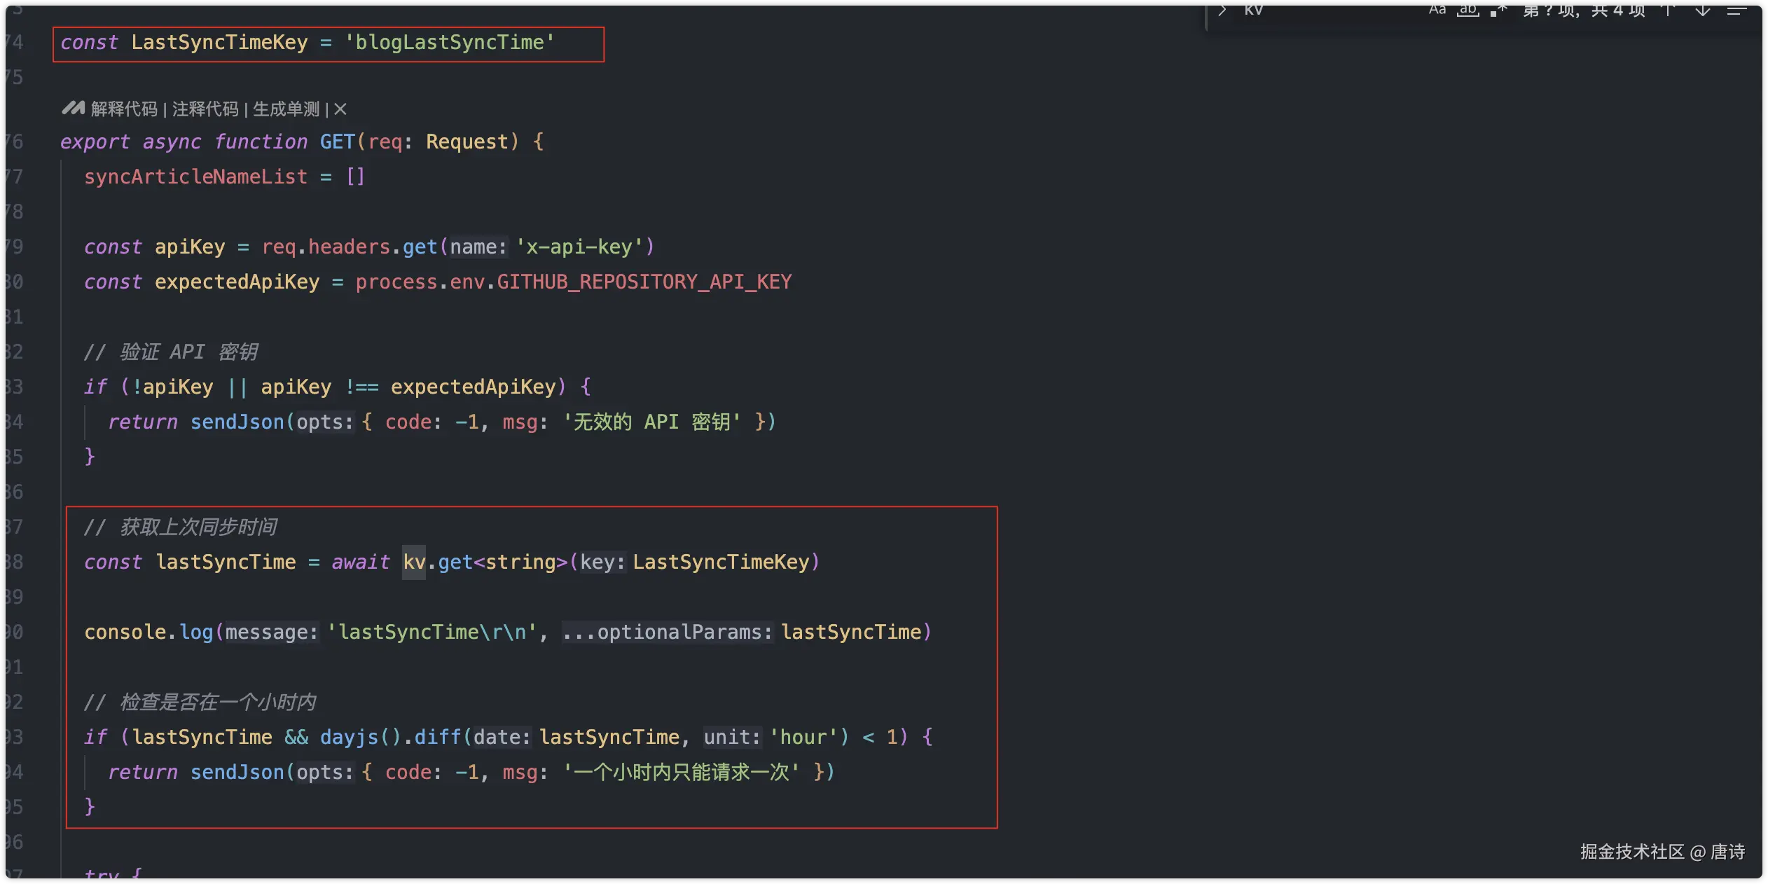1768x884 pixels.
Task: Click the dayjs call in the if condition
Action: click(x=350, y=737)
